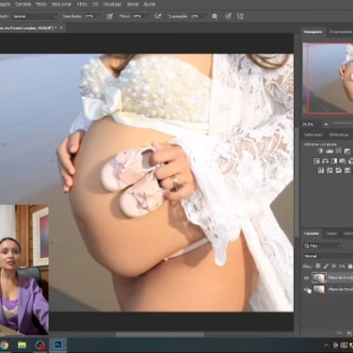Screen dimensions: 353x353
Task: Select the Plano de Fundo layer thumbnail
Action: (319, 289)
